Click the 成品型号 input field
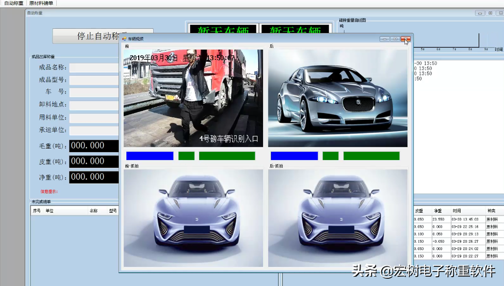Image resolution: width=504 pixels, height=286 pixels. click(94, 80)
